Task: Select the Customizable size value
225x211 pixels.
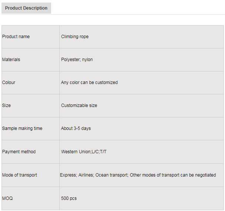Action: pos(79,105)
